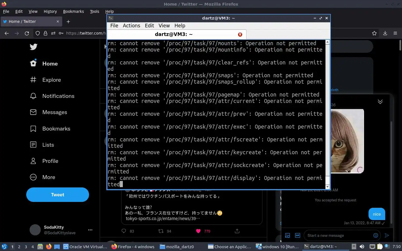
Task: Open the taskbar application menu icon
Action: (4, 247)
